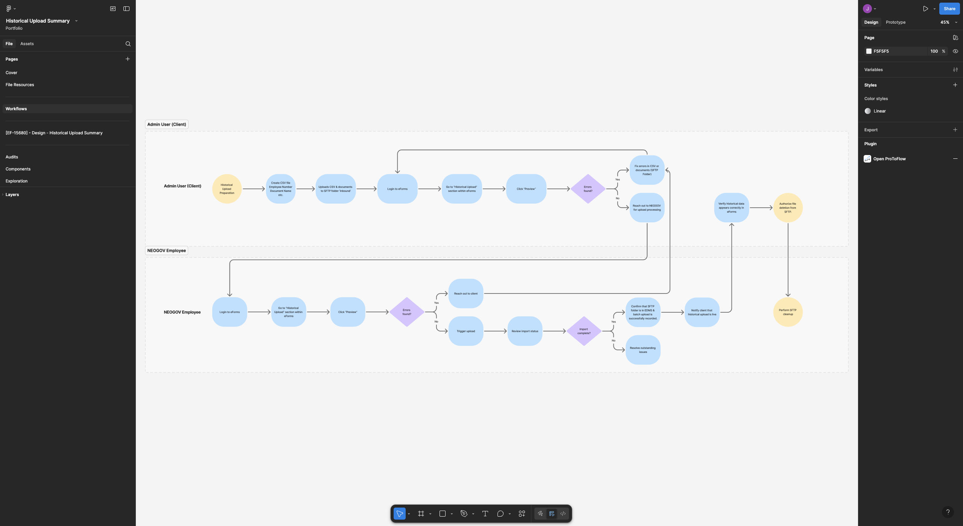
Task: Select the Frame tool
Action: point(421,513)
